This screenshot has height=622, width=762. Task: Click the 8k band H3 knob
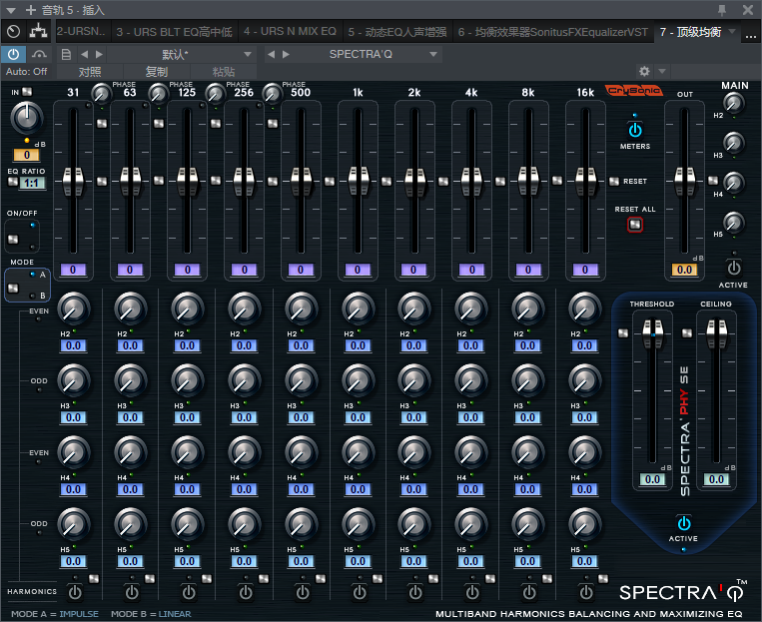click(x=527, y=381)
